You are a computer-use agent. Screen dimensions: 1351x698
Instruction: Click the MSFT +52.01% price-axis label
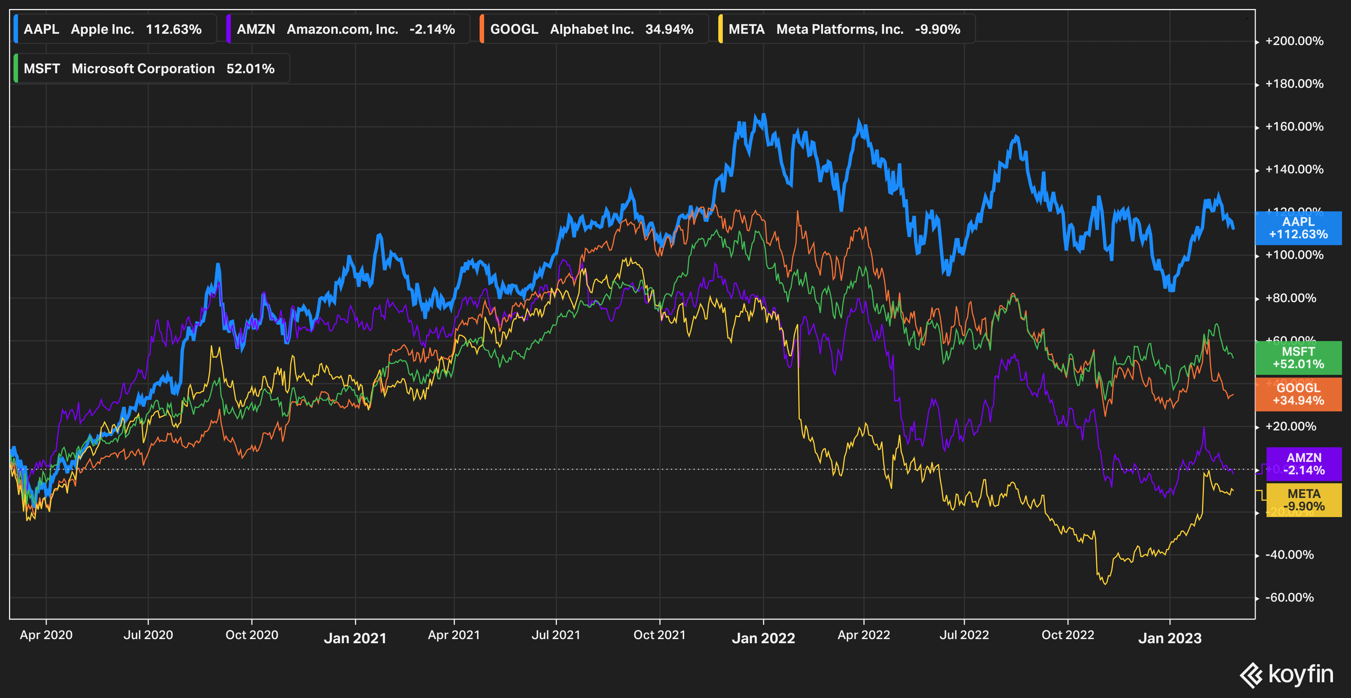1298,358
